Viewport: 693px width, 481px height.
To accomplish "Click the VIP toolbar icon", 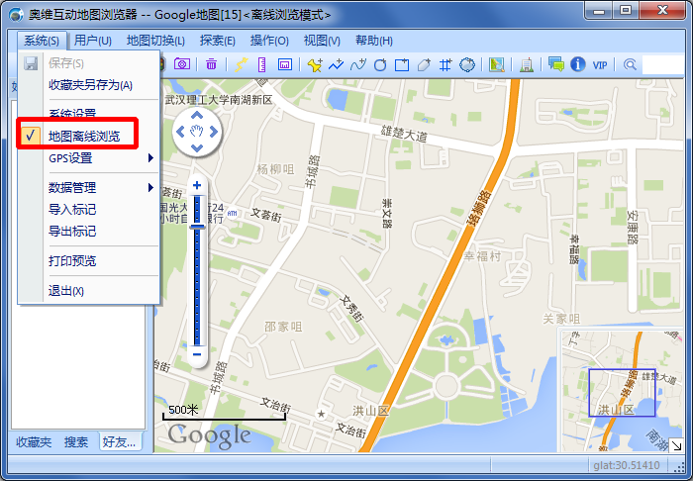I will click(x=600, y=65).
